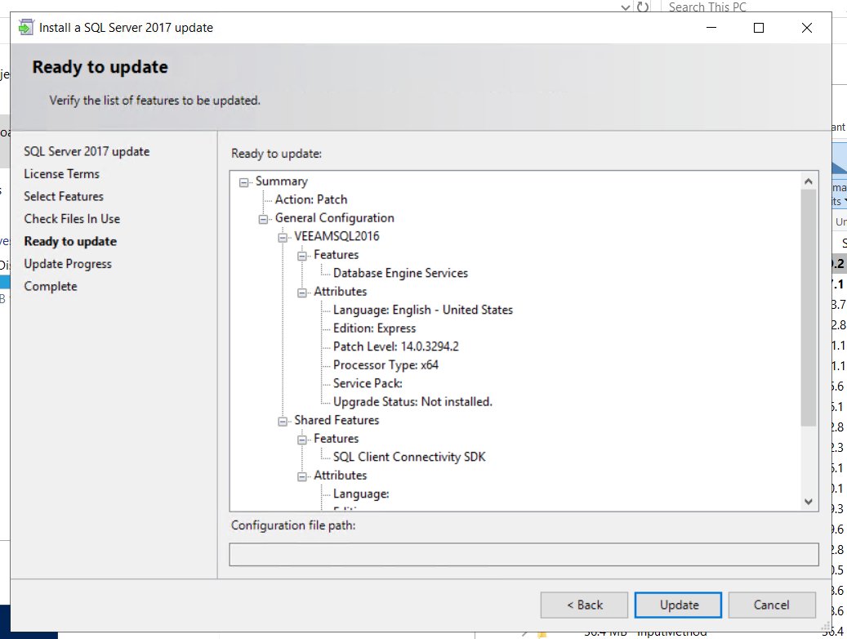Select 'Language:' row under Shared Features
This screenshot has width=847, height=639.
tap(361, 494)
